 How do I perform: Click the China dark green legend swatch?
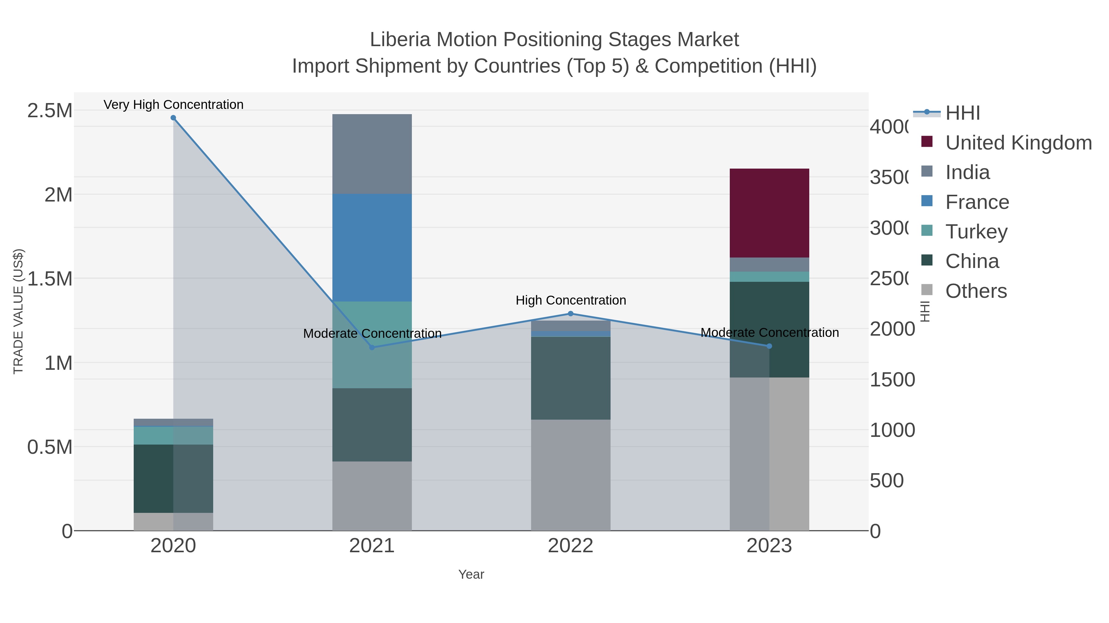pos(927,260)
